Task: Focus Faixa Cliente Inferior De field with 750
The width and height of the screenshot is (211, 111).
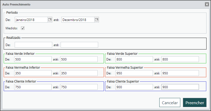Action: point(33,87)
